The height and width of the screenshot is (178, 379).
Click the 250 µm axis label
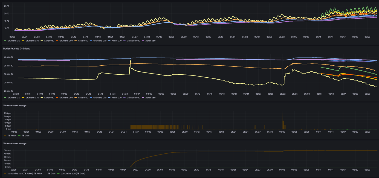click(x=8, y=113)
